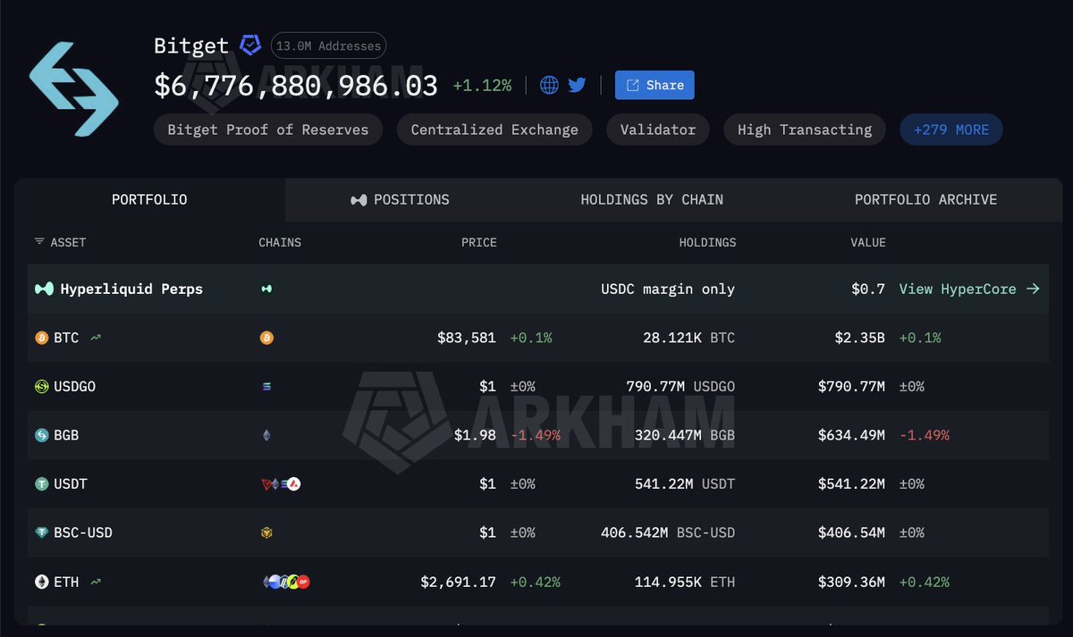Click the 541.22M USDT holdings
Viewport: 1073px width, 637px height.
pyautogui.click(x=685, y=484)
